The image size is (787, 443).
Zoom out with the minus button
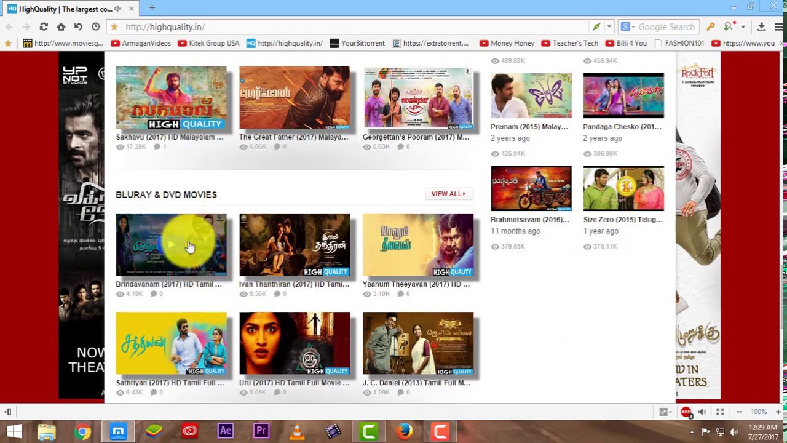tap(739, 412)
